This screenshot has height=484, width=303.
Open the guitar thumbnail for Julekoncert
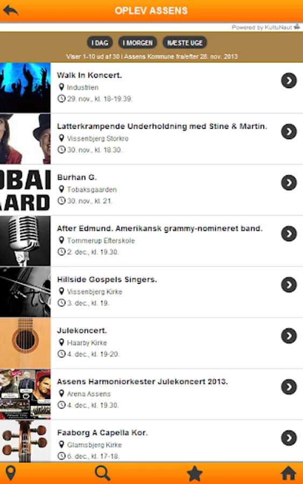[25, 343]
